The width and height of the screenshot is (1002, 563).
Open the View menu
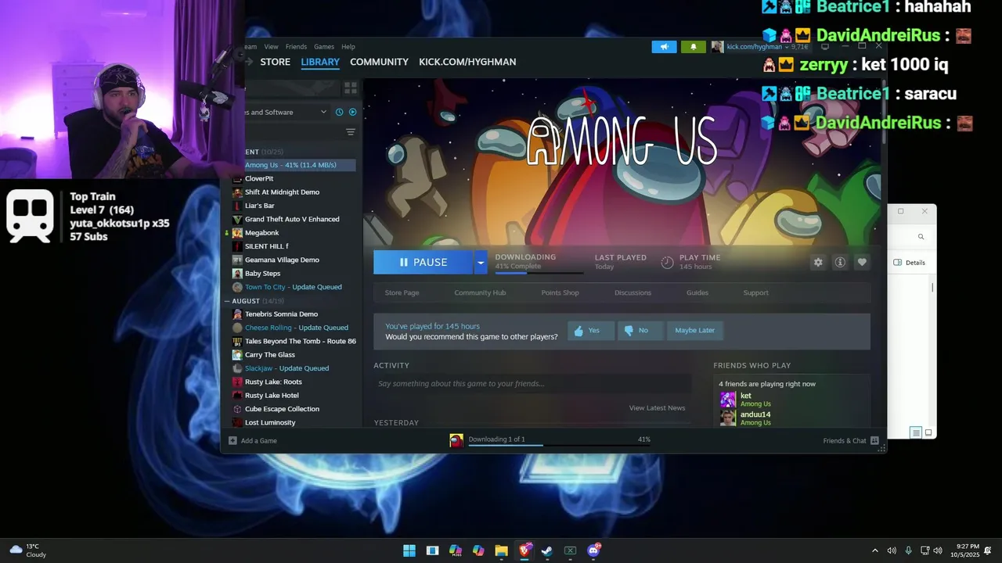point(271,47)
